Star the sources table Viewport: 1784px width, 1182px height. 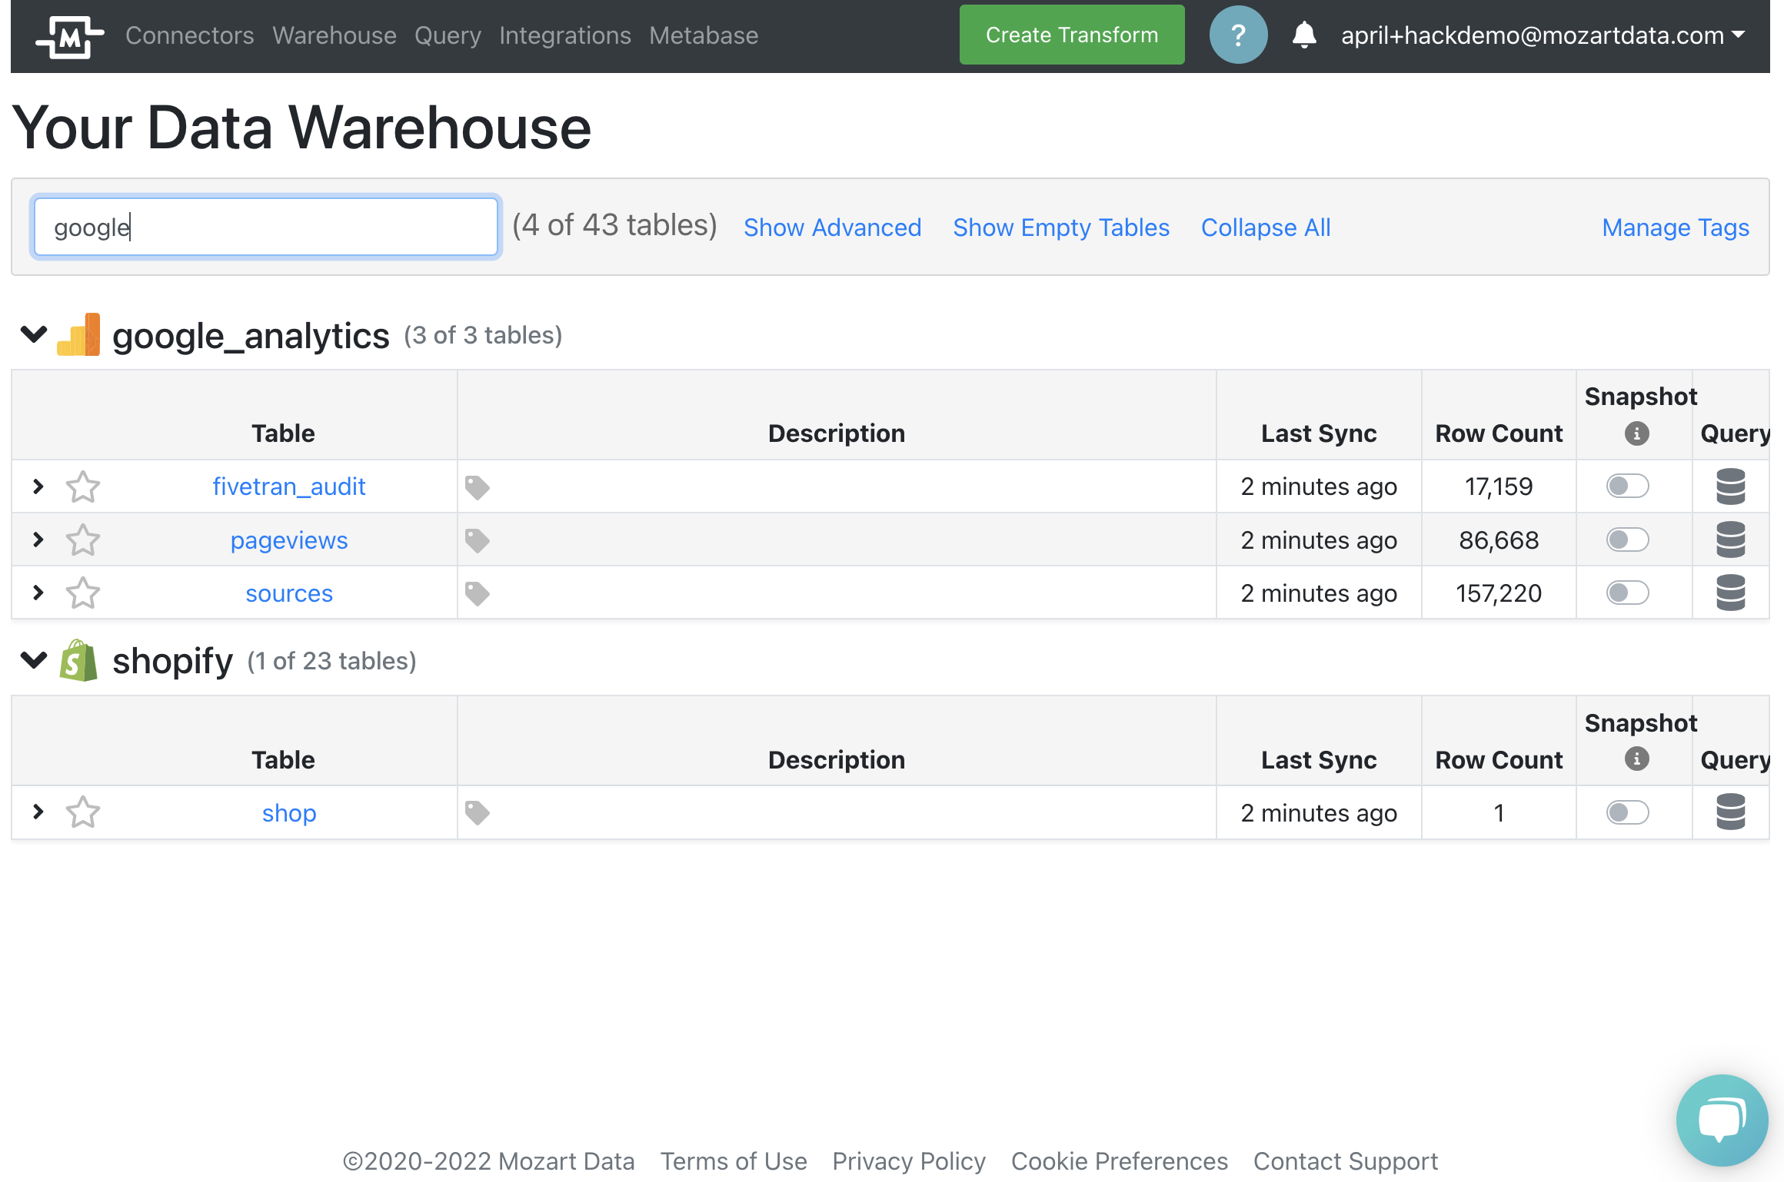[x=83, y=593]
